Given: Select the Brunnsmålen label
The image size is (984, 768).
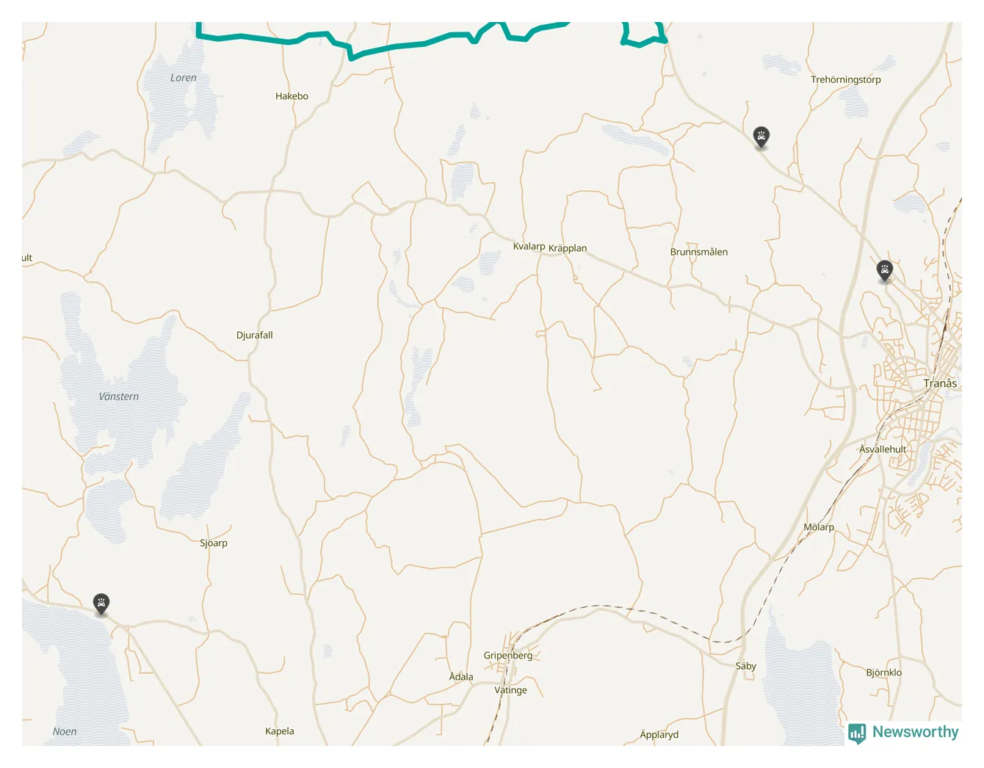Looking at the screenshot, I should [x=699, y=252].
